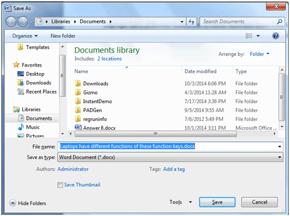
Task: Open the Arrange by Folder dropdown
Action: [260, 54]
